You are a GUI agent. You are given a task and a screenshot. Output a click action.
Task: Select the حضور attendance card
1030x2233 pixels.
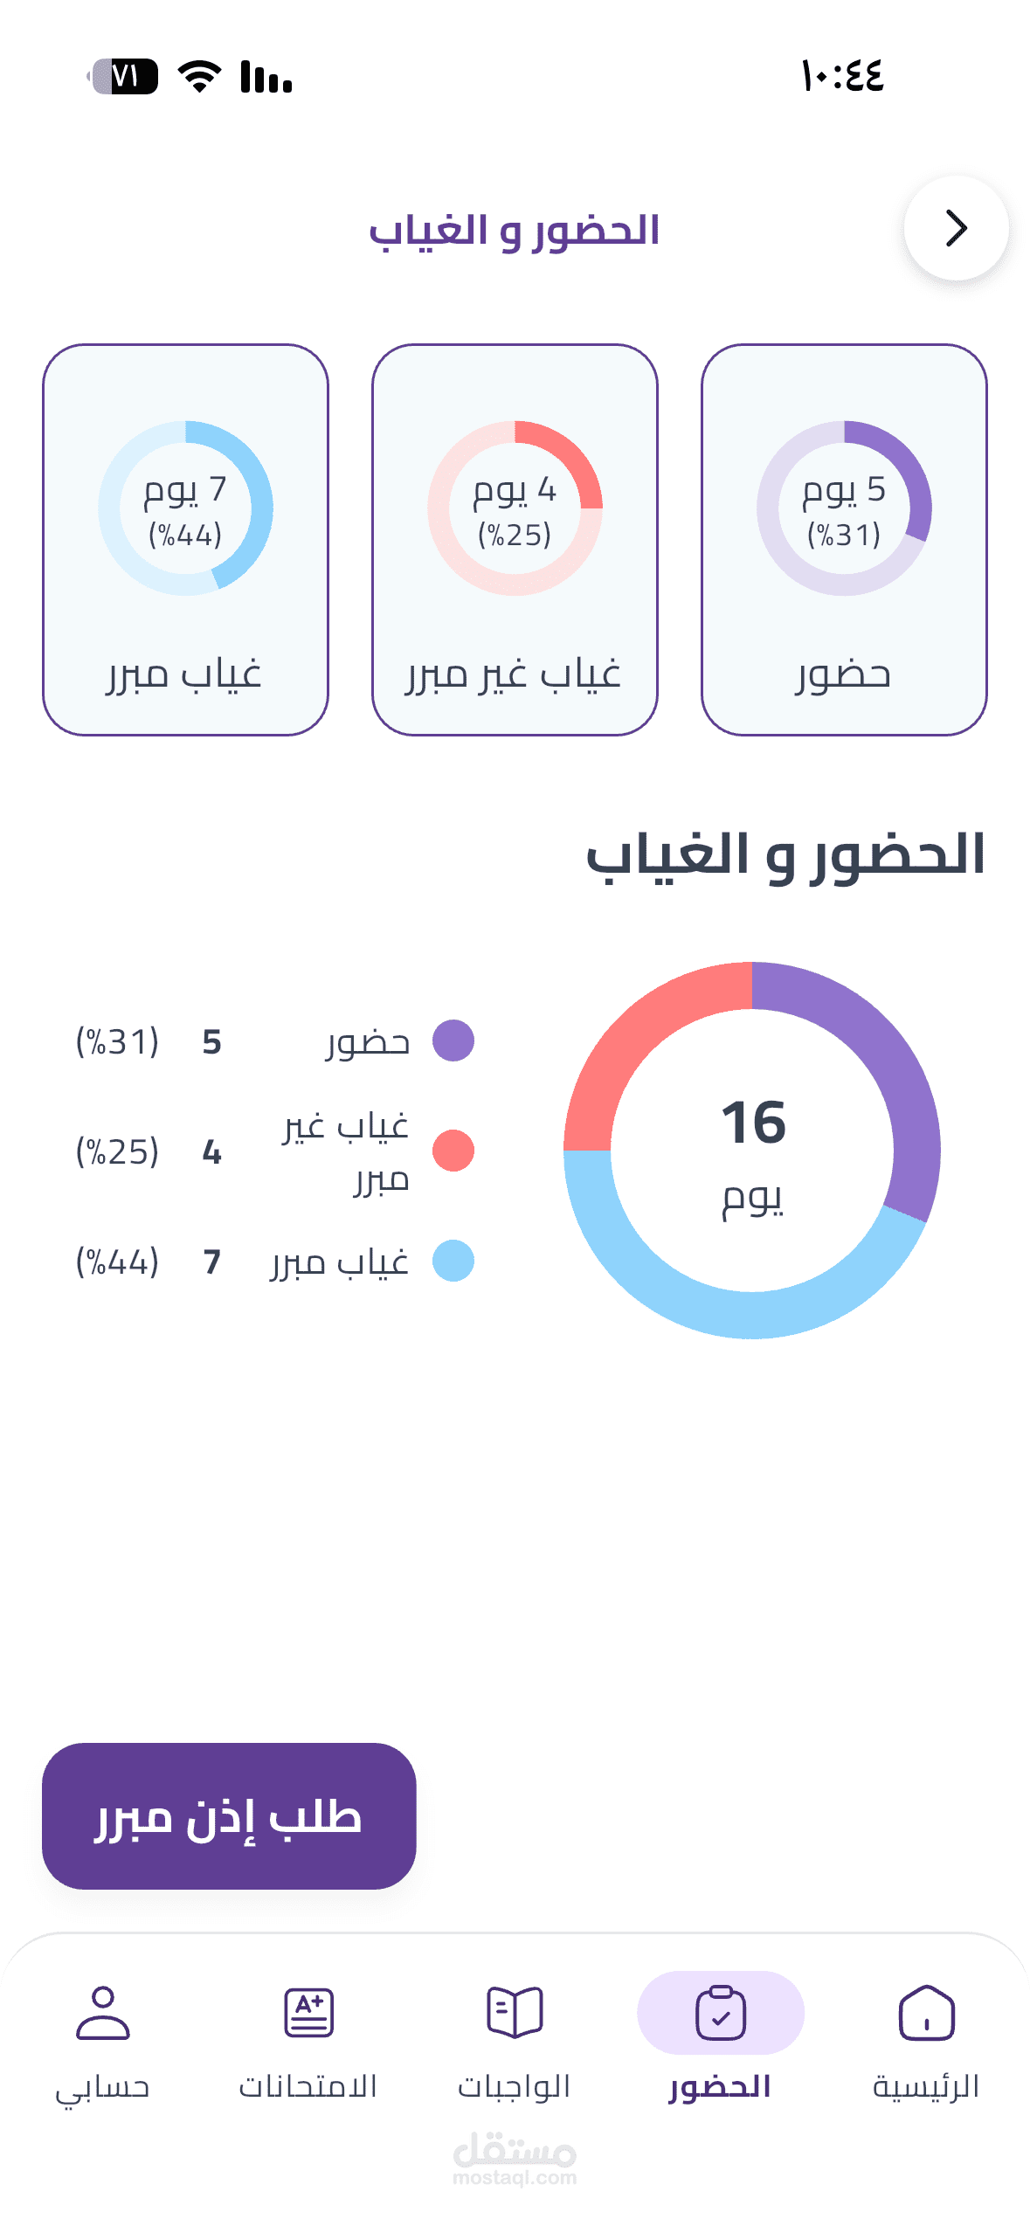[x=844, y=540]
